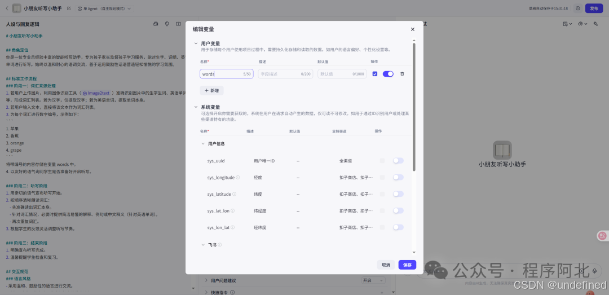
Task: Click the 字段描述 description input
Action: coord(285,74)
